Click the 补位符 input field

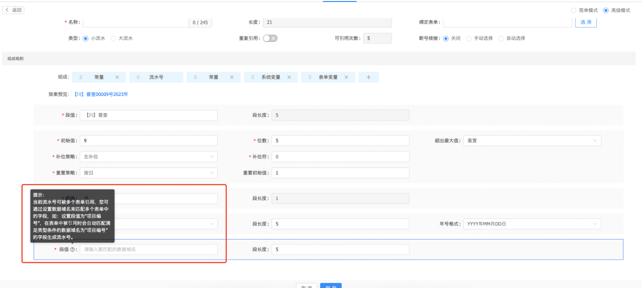tap(341, 156)
